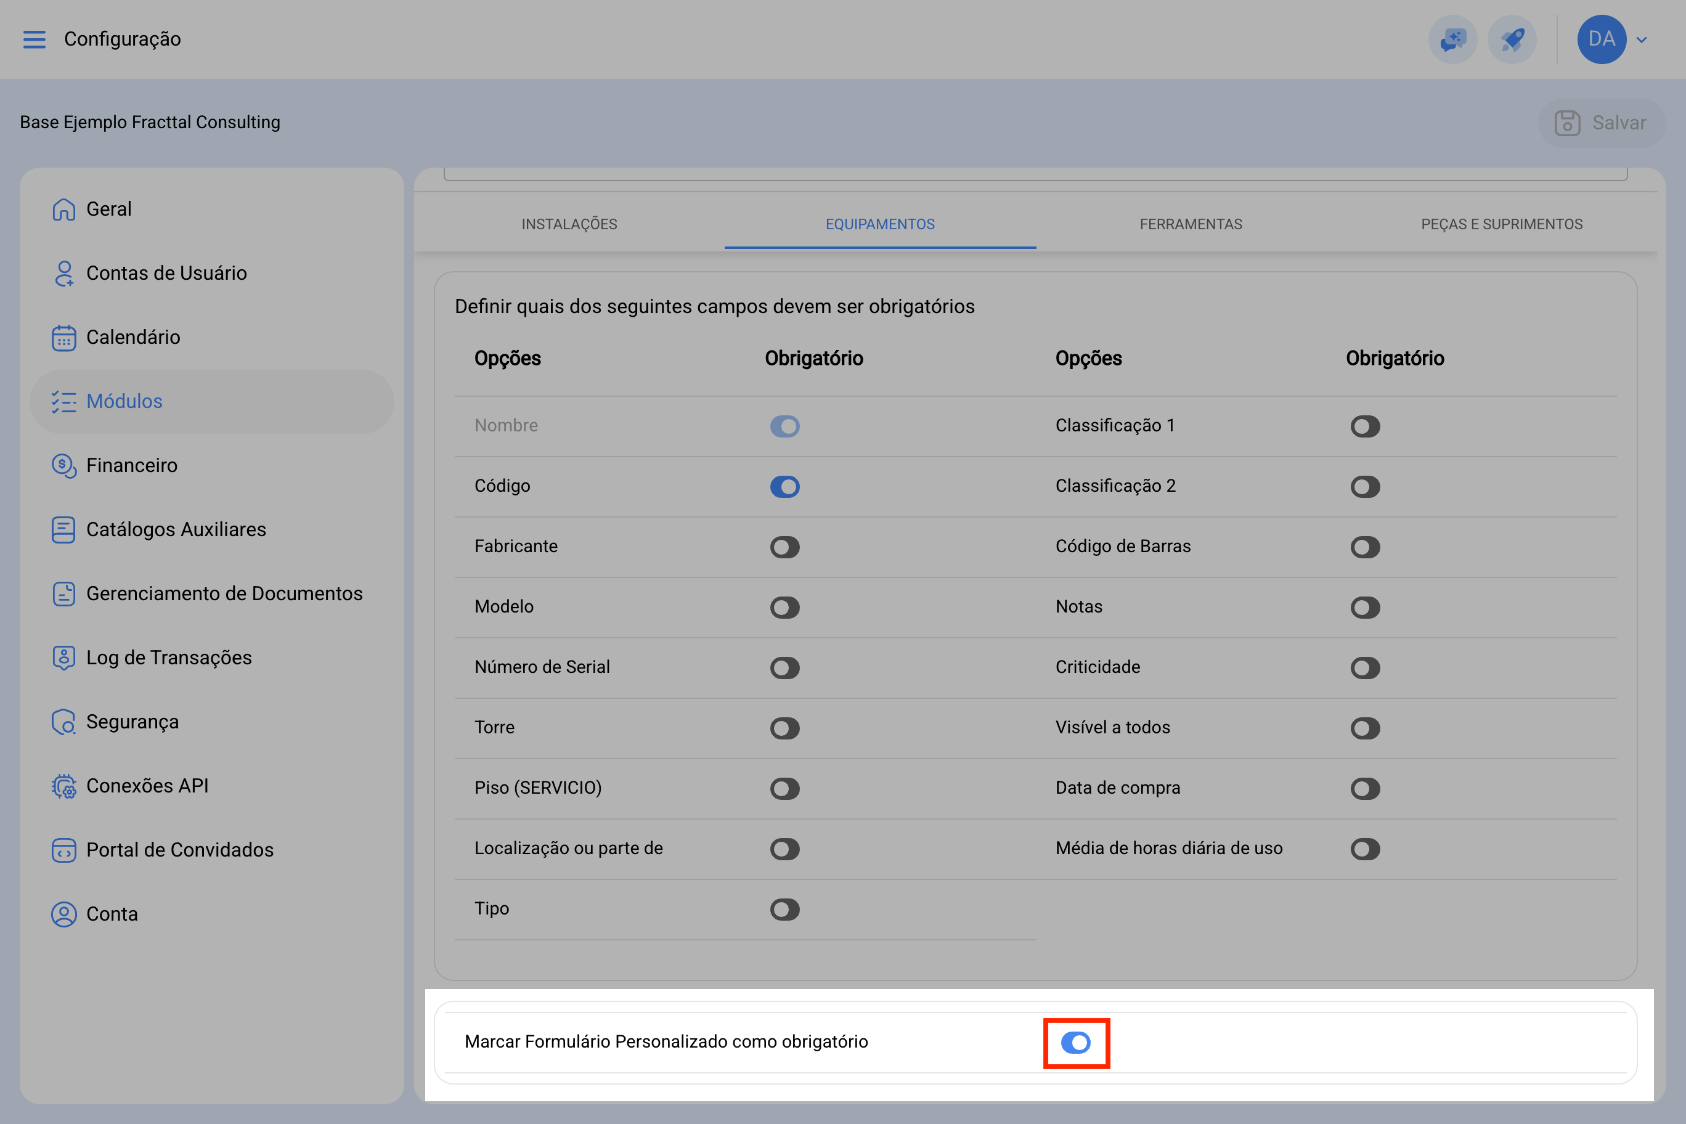The image size is (1686, 1124).
Task: Expand the user account dropdown arrow
Action: (1642, 40)
